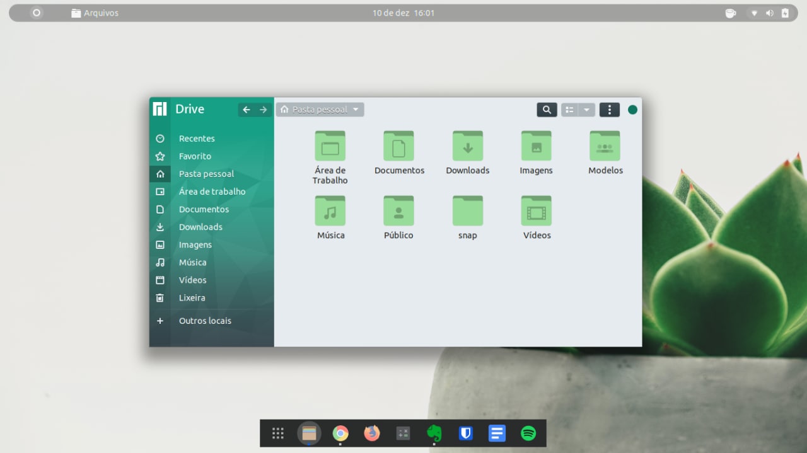The image size is (807, 453).
Task: Go back with the left arrow button
Action: tap(247, 110)
